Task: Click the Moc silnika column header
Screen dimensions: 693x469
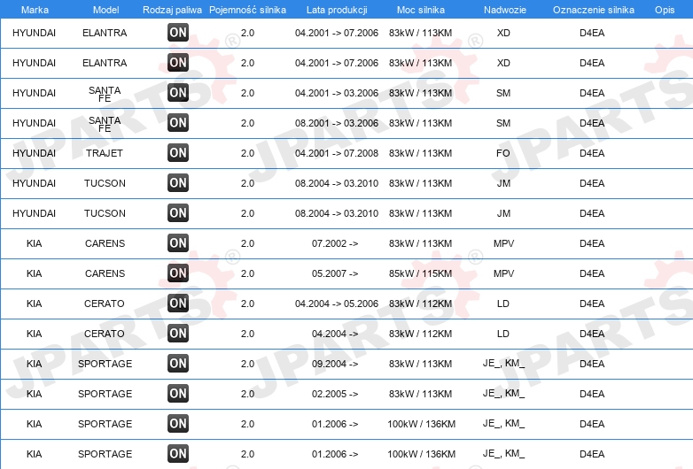Action: [421, 10]
